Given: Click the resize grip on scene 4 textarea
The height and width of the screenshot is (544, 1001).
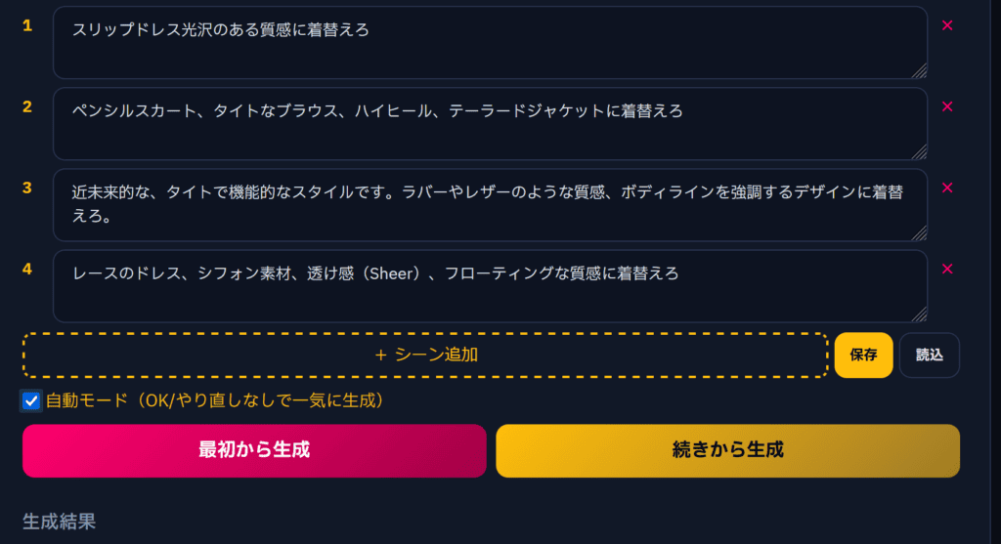Looking at the screenshot, I should coord(919,314).
